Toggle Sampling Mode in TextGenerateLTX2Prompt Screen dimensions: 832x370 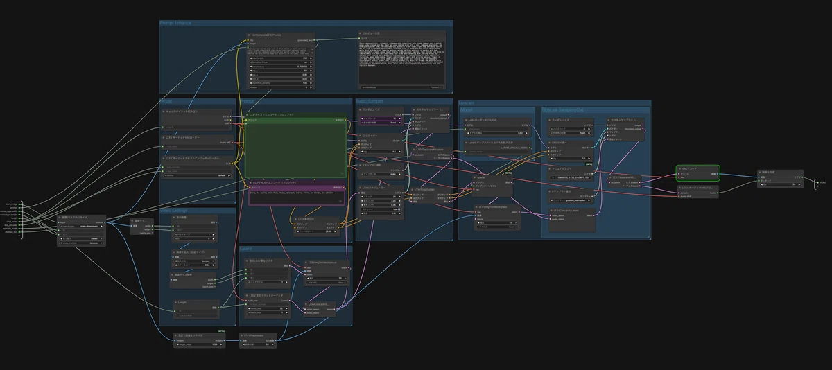tap(280, 61)
